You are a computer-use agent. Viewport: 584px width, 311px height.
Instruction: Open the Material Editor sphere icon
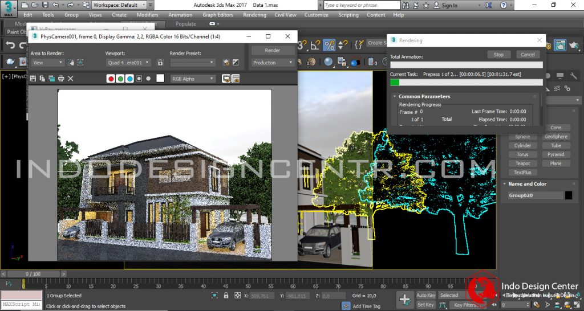[328, 62]
